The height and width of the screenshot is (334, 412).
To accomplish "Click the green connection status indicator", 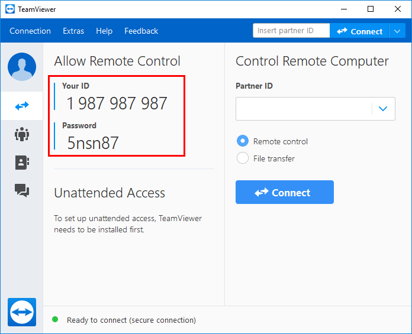I will (x=55, y=319).
